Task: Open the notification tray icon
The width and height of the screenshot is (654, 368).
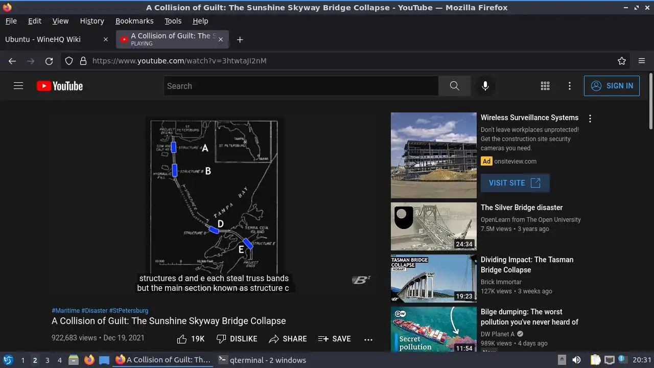Action: click(622, 360)
